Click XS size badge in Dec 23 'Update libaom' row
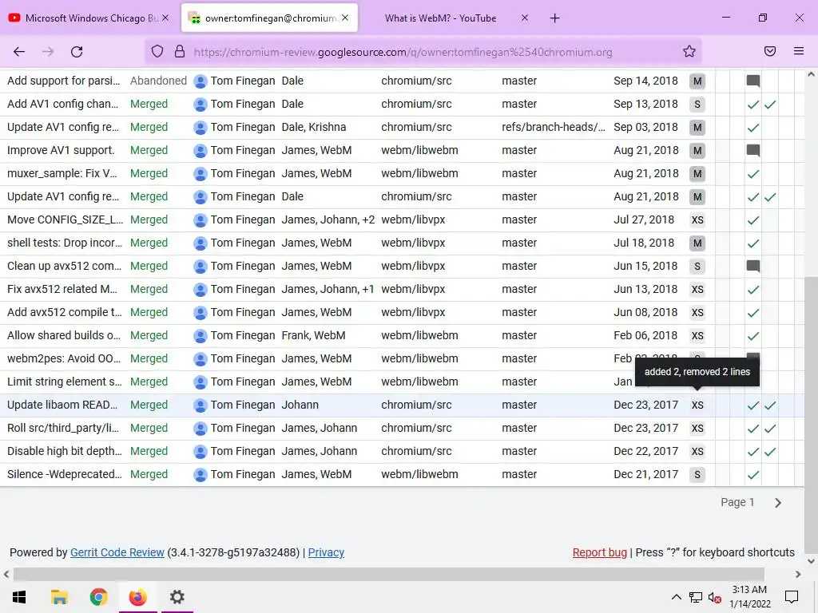This screenshot has width=818, height=613. coord(697,405)
